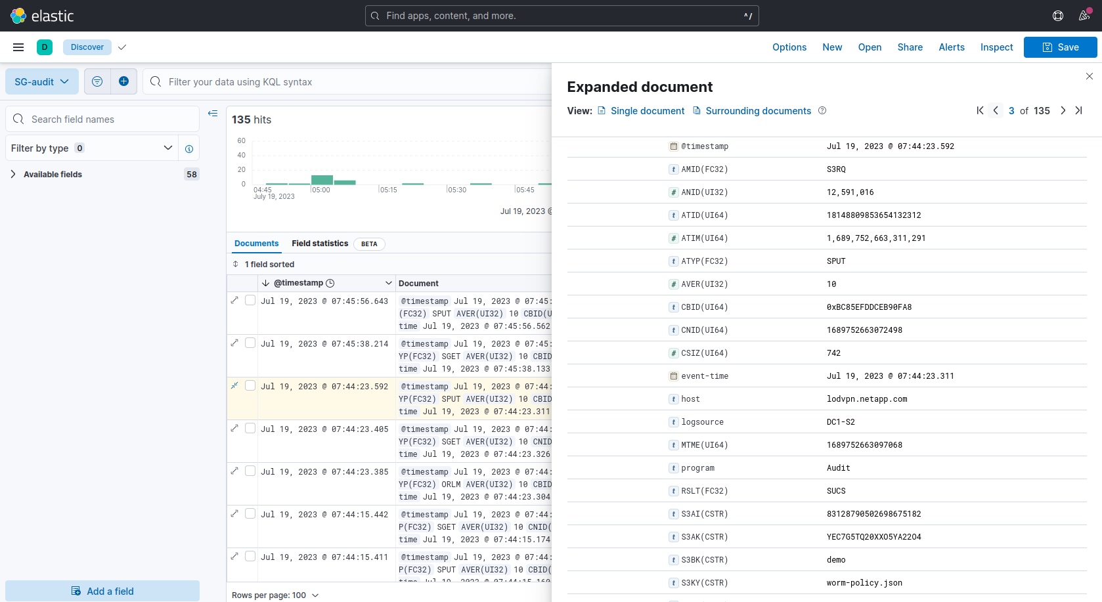The image size is (1102, 602).
Task: Expand the Available fields section
Action: coord(13,174)
